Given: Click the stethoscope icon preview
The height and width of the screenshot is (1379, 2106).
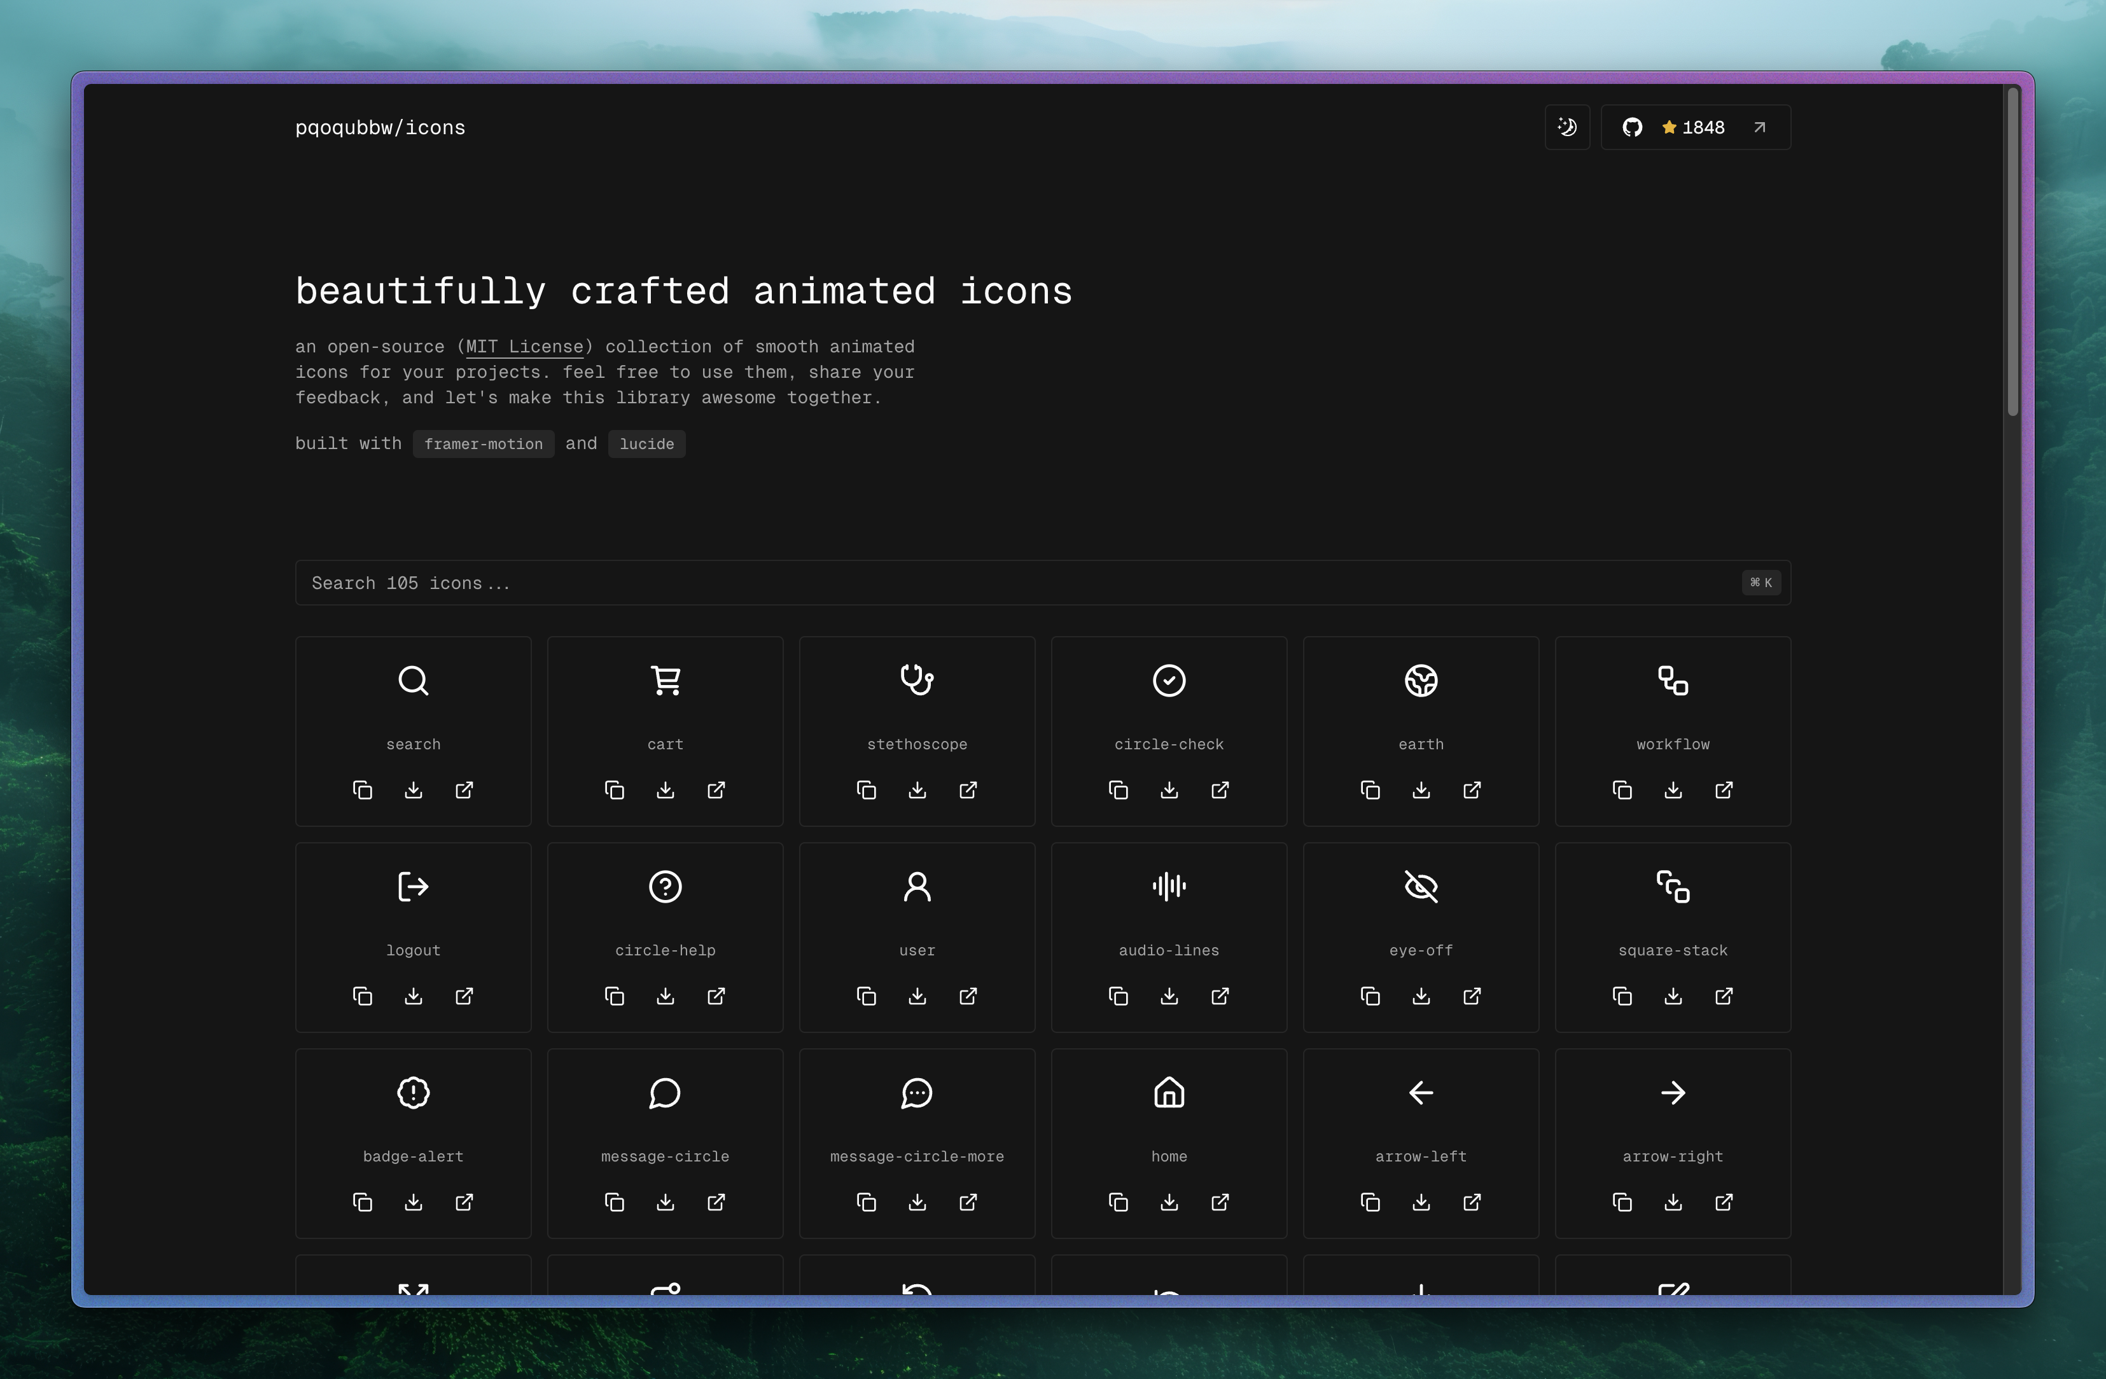Looking at the screenshot, I should click(x=917, y=681).
